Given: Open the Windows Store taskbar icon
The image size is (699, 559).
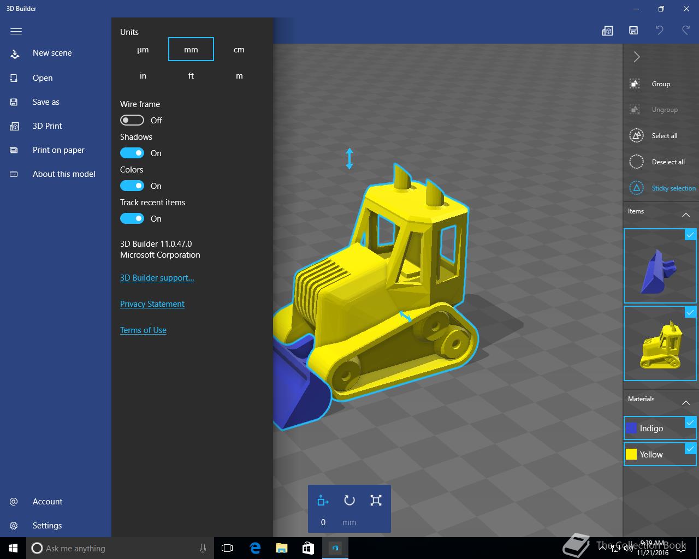Looking at the screenshot, I should (x=308, y=548).
